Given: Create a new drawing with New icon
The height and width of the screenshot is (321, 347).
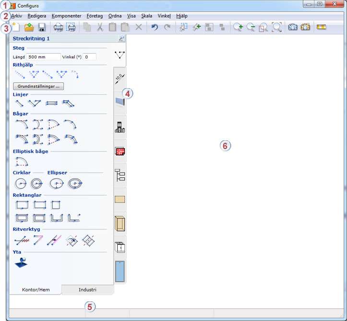Looking at the screenshot, I should click(16, 27).
